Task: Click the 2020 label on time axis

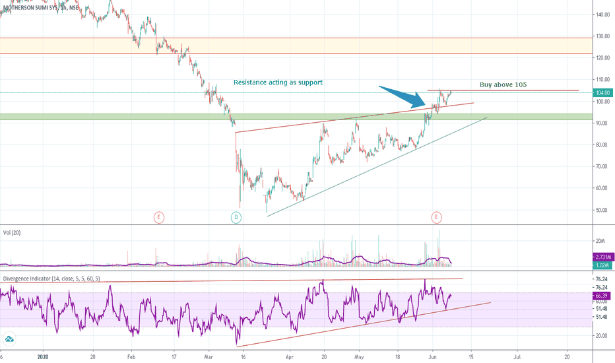Action: (43, 357)
